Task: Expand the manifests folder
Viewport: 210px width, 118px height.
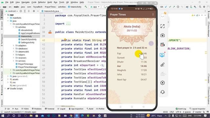Action: pos(8,18)
